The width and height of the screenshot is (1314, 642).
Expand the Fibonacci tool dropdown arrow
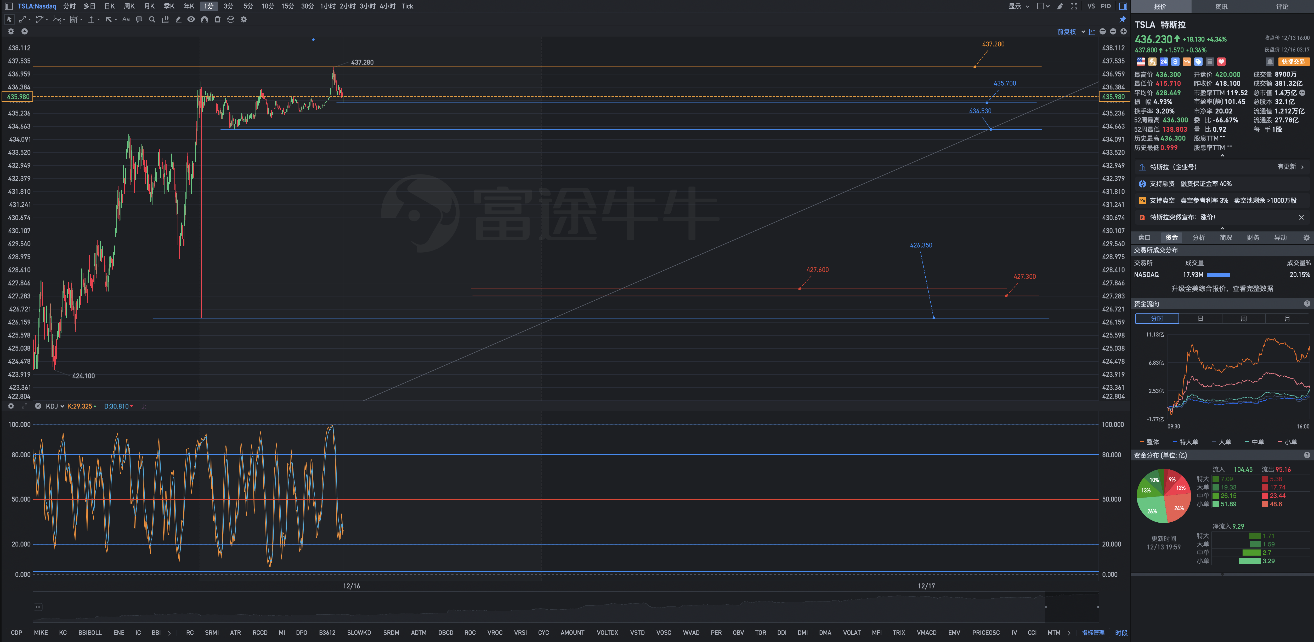82,19
